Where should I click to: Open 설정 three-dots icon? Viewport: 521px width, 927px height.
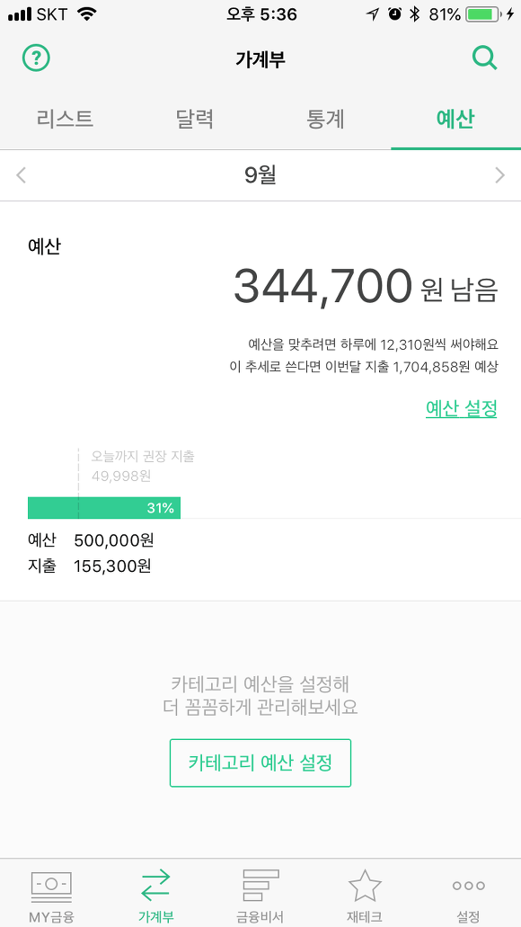[x=468, y=886]
